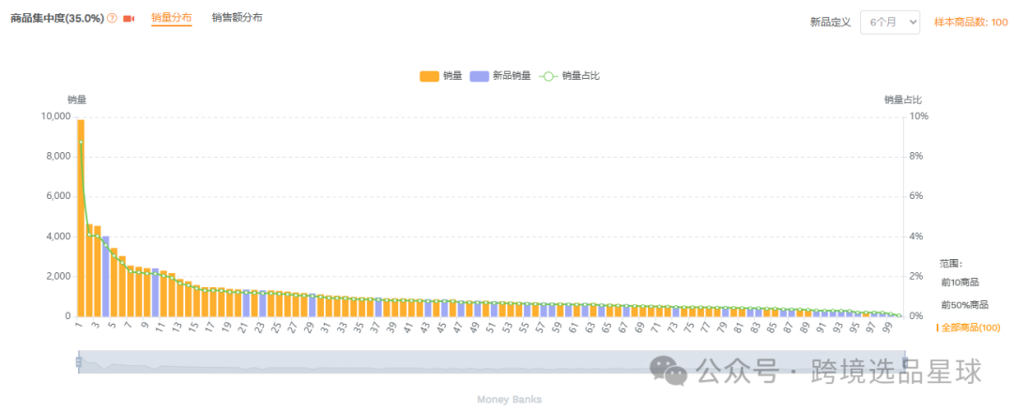
Task: Switch to the 销量分布 tab
Action: [171, 17]
